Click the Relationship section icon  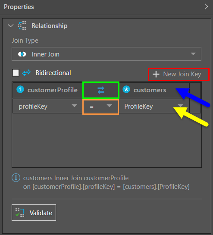click(x=22, y=25)
